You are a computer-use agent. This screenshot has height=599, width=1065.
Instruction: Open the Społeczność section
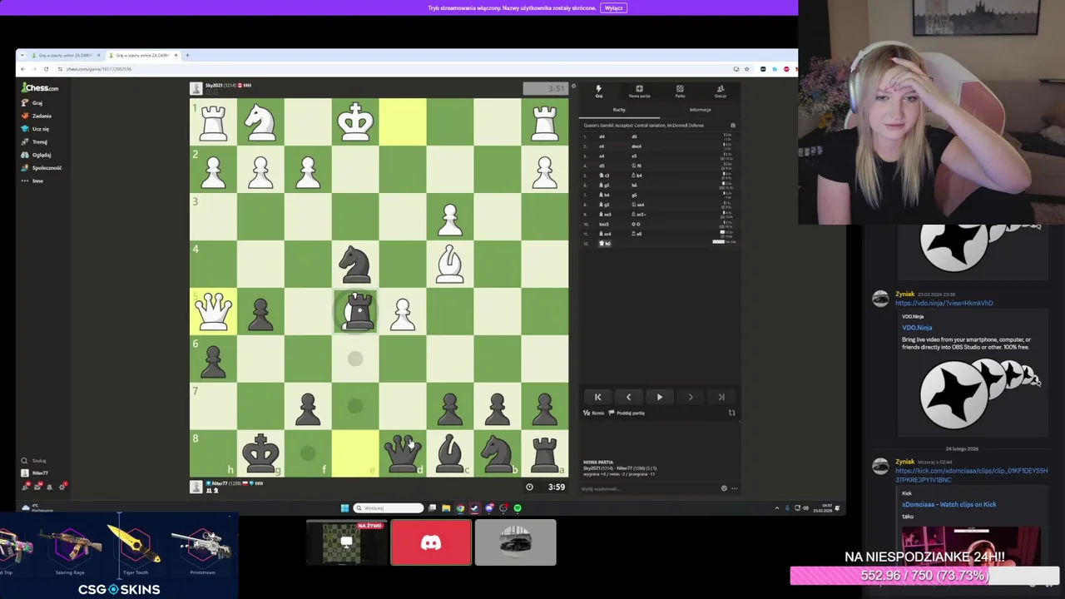41,167
